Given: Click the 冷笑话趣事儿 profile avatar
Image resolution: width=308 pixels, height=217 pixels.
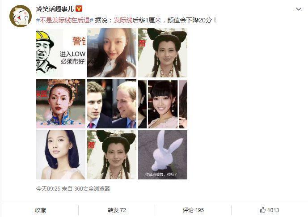Looking at the screenshot, I should pyautogui.click(x=21, y=16).
